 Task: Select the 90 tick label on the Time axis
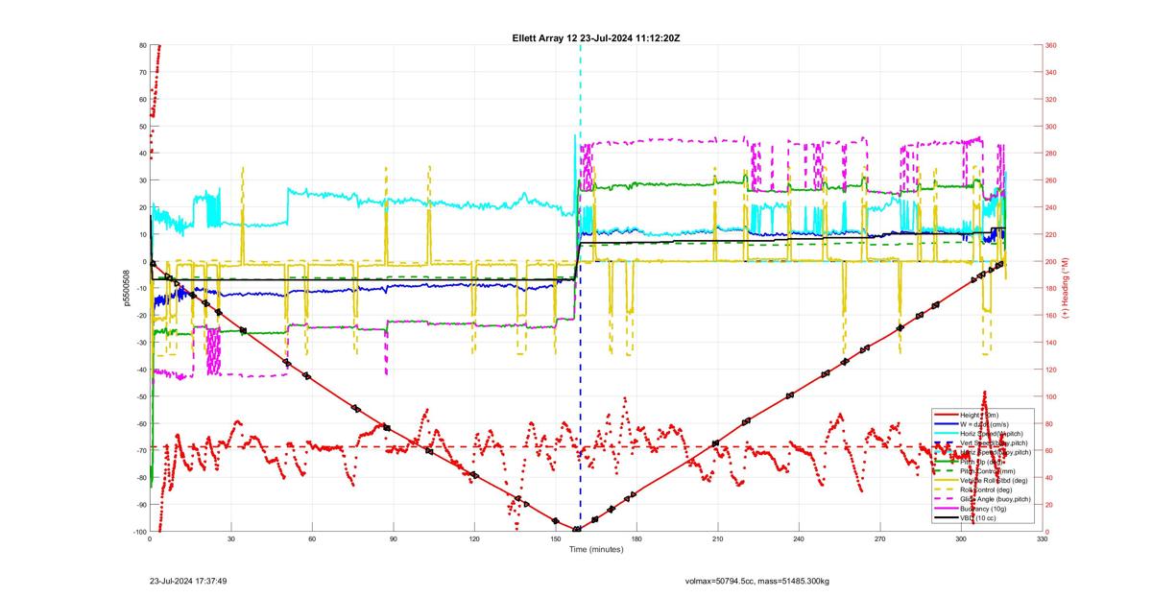pyautogui.click(x=393, y=540)
